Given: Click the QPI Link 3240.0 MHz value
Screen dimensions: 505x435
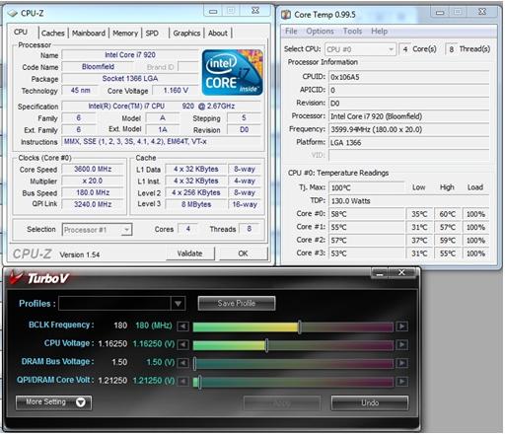Looking at the screenshot, I should tap(93, 204).
